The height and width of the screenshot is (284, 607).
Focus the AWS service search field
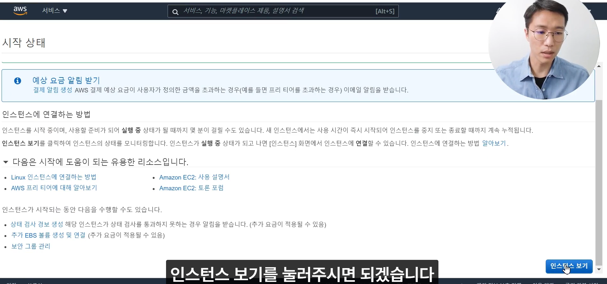283,11
